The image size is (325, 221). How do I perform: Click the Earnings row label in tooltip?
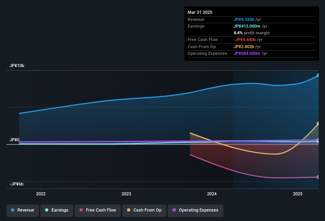[x=196, y=26]
